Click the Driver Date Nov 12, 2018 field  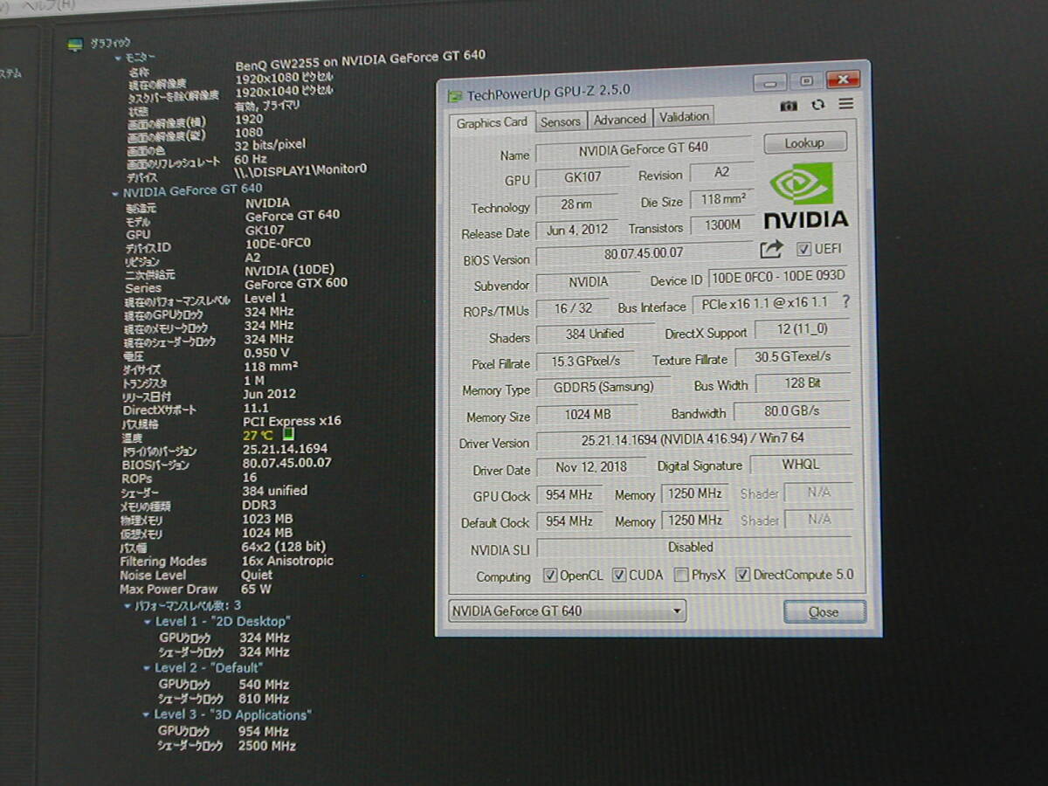(590, 467)
